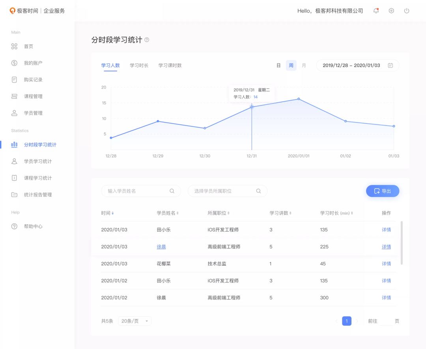
Task: Open the calendar icon in date range
Action: coord(390,65)
